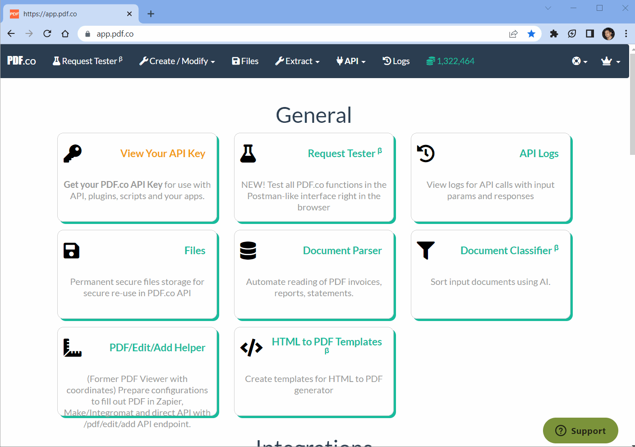Image resolution: width=635 pixels, height=447 pixels.
Task: Click the coins credits icon in navbar
Action: [x=431, y=61]
